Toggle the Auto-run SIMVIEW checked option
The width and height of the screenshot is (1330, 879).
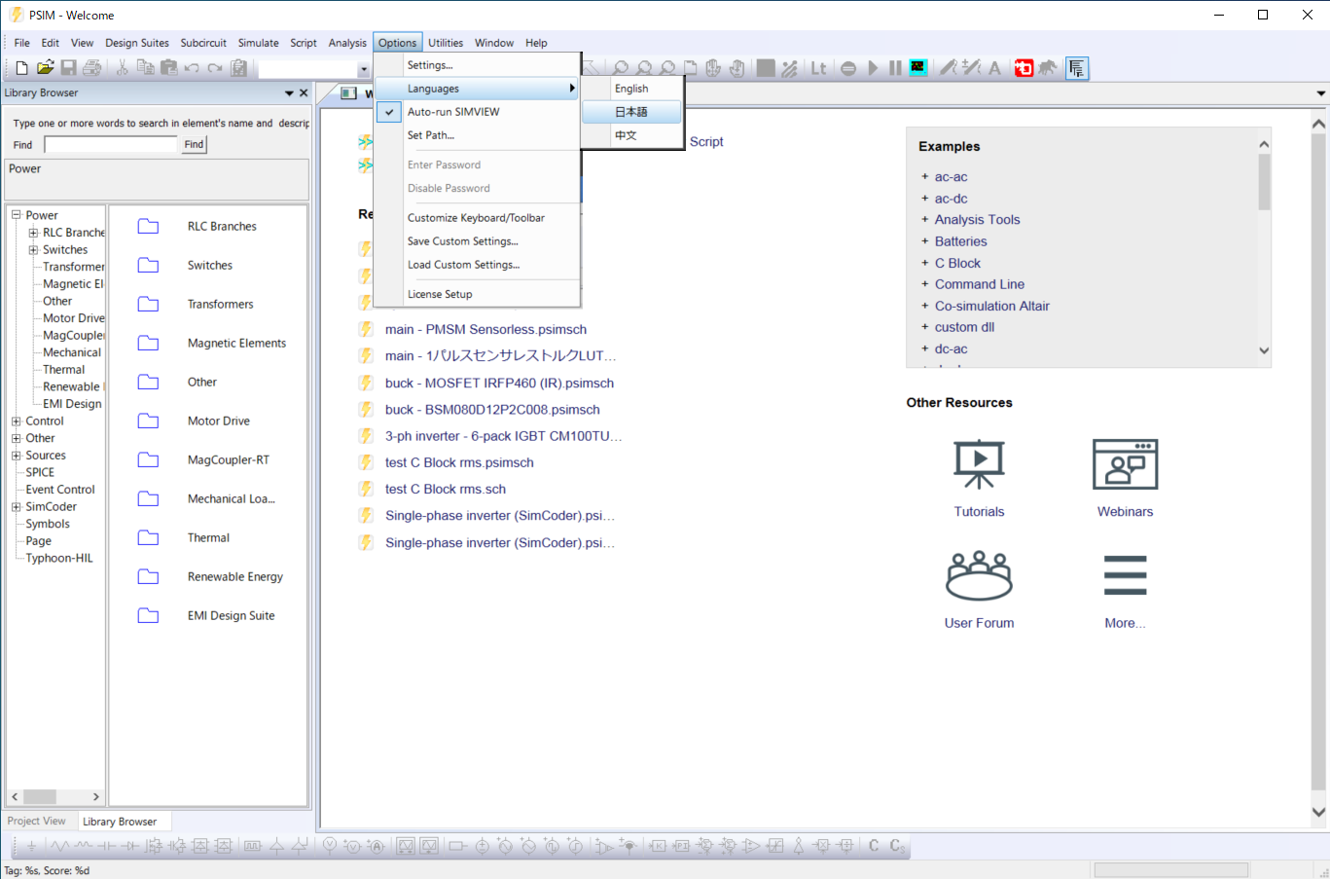pyautogui.click(x=453, y=112)
